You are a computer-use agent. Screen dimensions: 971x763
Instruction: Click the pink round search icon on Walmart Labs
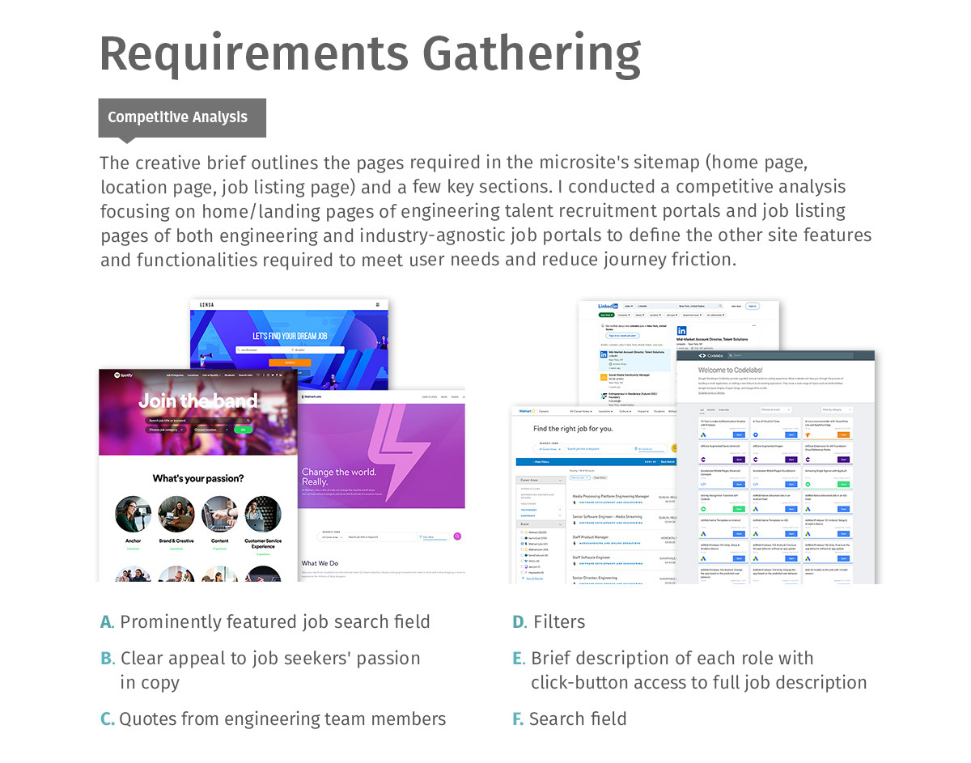pos(457,536)
